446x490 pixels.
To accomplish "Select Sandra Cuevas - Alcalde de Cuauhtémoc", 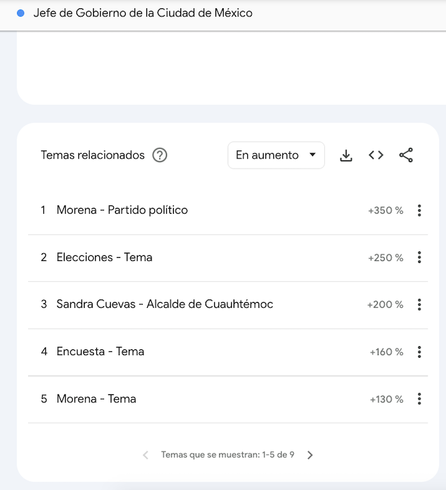I will (x=164, y=304).
